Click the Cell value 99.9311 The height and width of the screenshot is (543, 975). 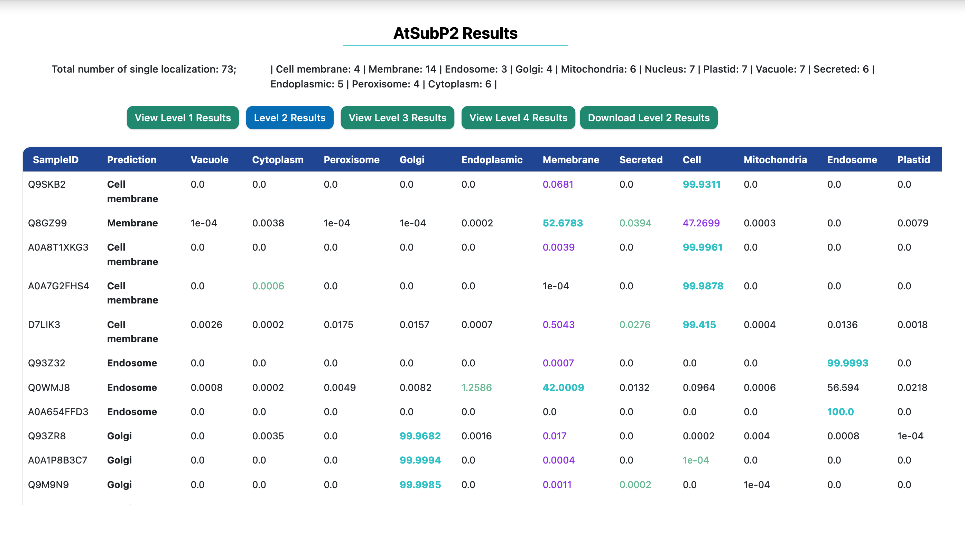pos(702,184)
